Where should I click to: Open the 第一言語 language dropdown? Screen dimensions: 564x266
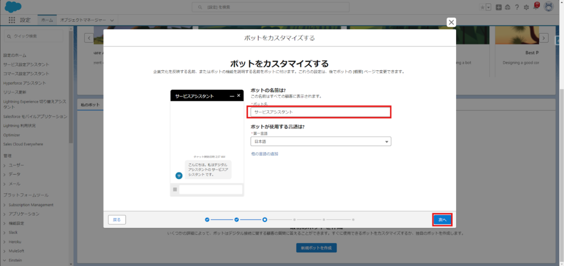point(321,141)
